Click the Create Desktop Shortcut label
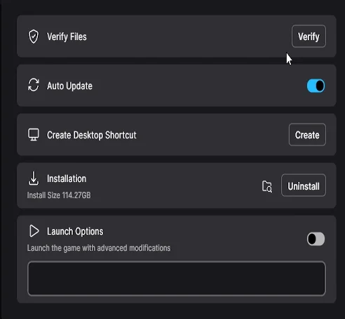This screenshot has height=319, width=345. coord(92,135)
